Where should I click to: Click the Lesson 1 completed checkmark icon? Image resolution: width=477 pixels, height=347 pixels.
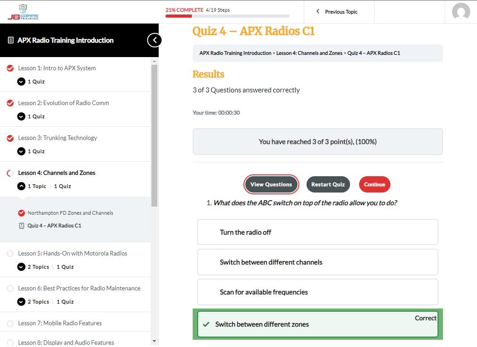(x=10, y=68)
